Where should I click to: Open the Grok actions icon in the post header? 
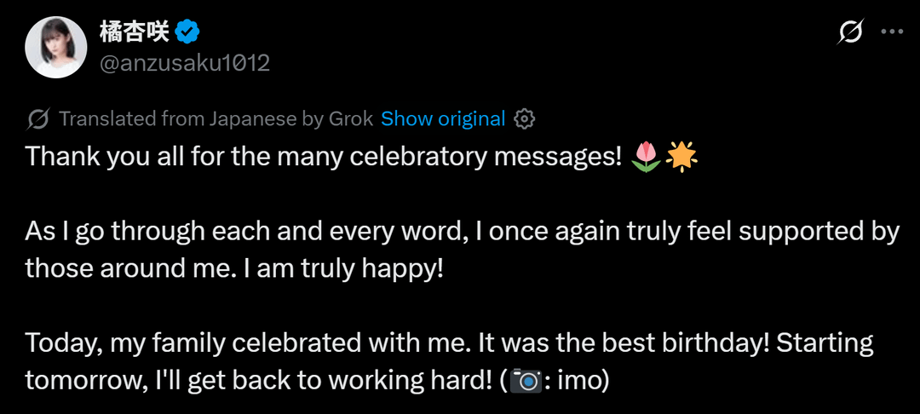coord(850,32)
